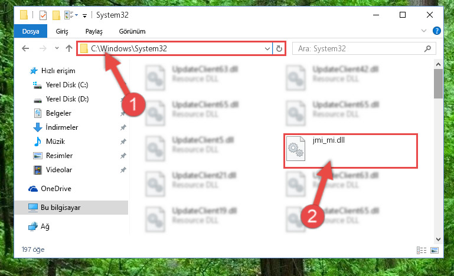454x276 pixels.
Task: Refresh the System32 folder view
Action: 279,48
